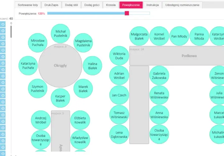Choose the Renata Wiśniewska seat

click(x=159, y=95)
